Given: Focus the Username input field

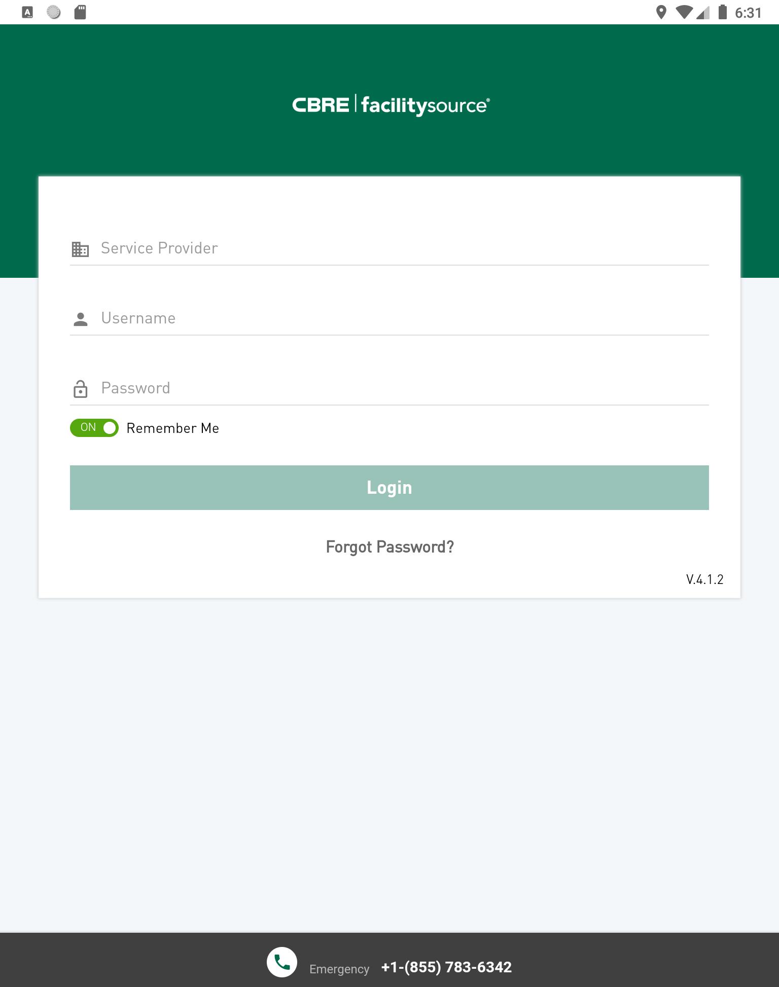Looking at the screenshot, I should tap(389, 318).
